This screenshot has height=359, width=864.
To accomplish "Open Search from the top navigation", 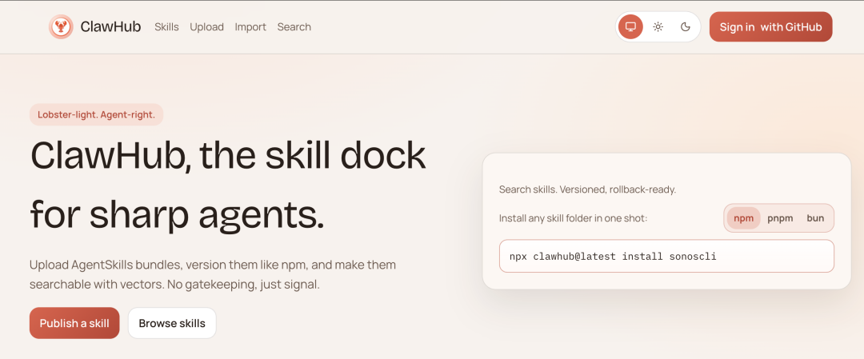I will (294, 27).
